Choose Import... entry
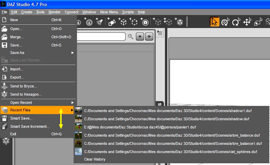This screenshot has width=270, height=165. [38, 69]
